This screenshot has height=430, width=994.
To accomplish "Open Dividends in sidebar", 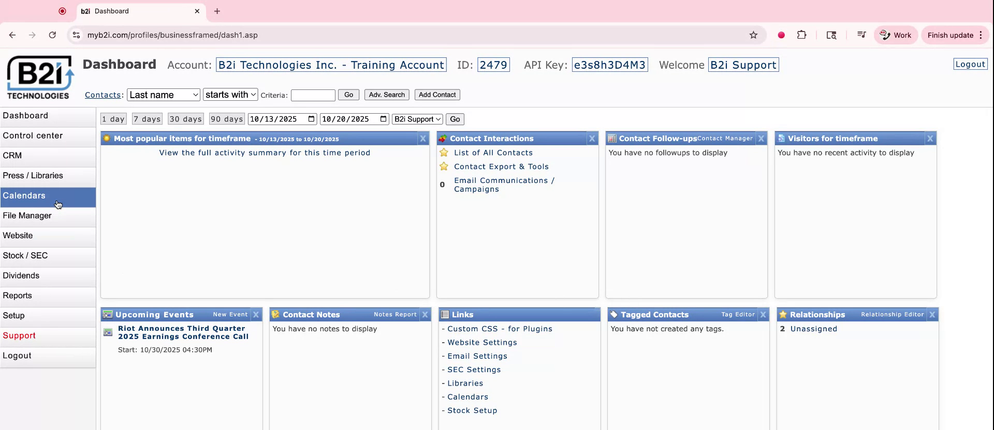I will [x=48, y=276].
